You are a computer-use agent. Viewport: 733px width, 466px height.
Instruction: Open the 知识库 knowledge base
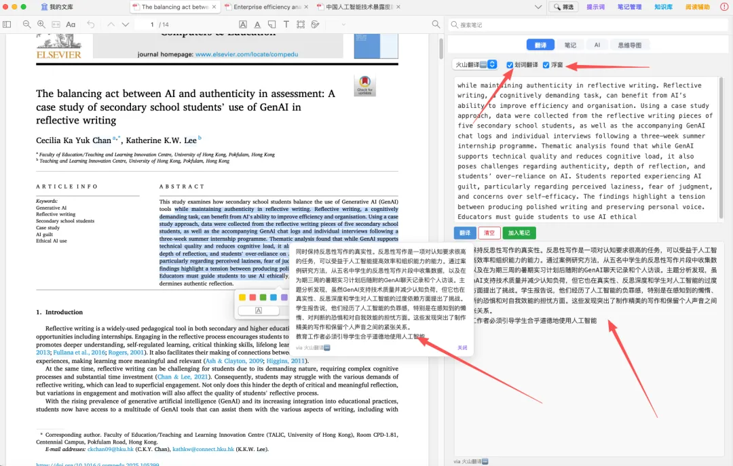pyautogui.click(x=663, y=7)
